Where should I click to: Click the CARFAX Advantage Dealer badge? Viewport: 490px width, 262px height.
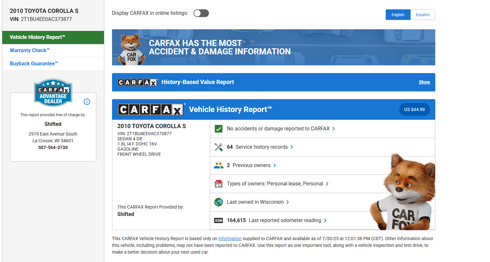(53, 93)
